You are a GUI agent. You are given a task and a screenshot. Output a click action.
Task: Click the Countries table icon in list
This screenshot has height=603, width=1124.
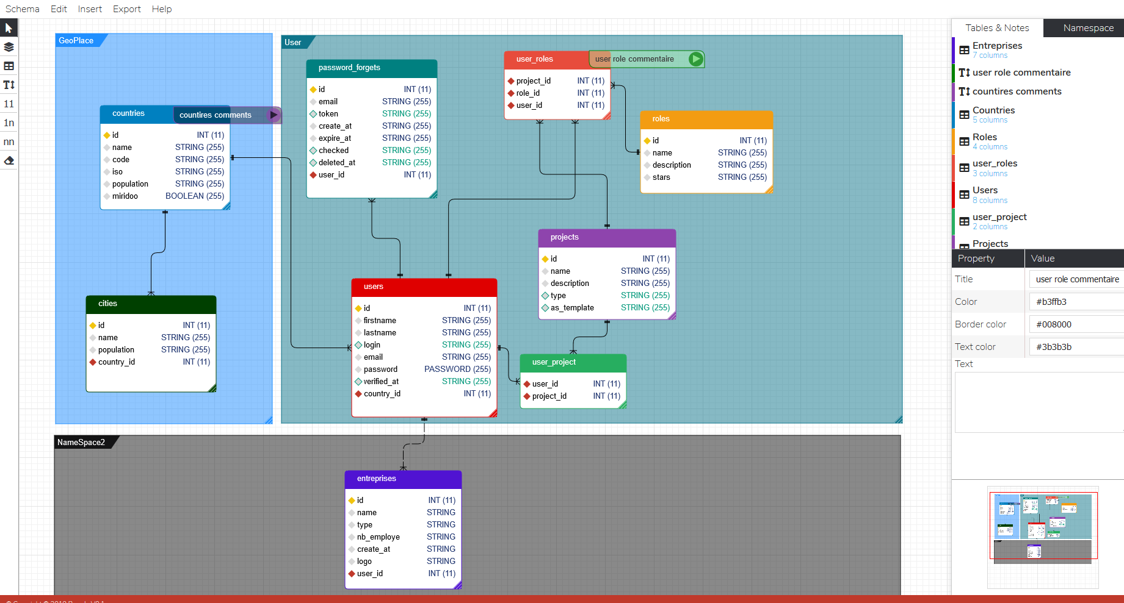coord(964,115)
